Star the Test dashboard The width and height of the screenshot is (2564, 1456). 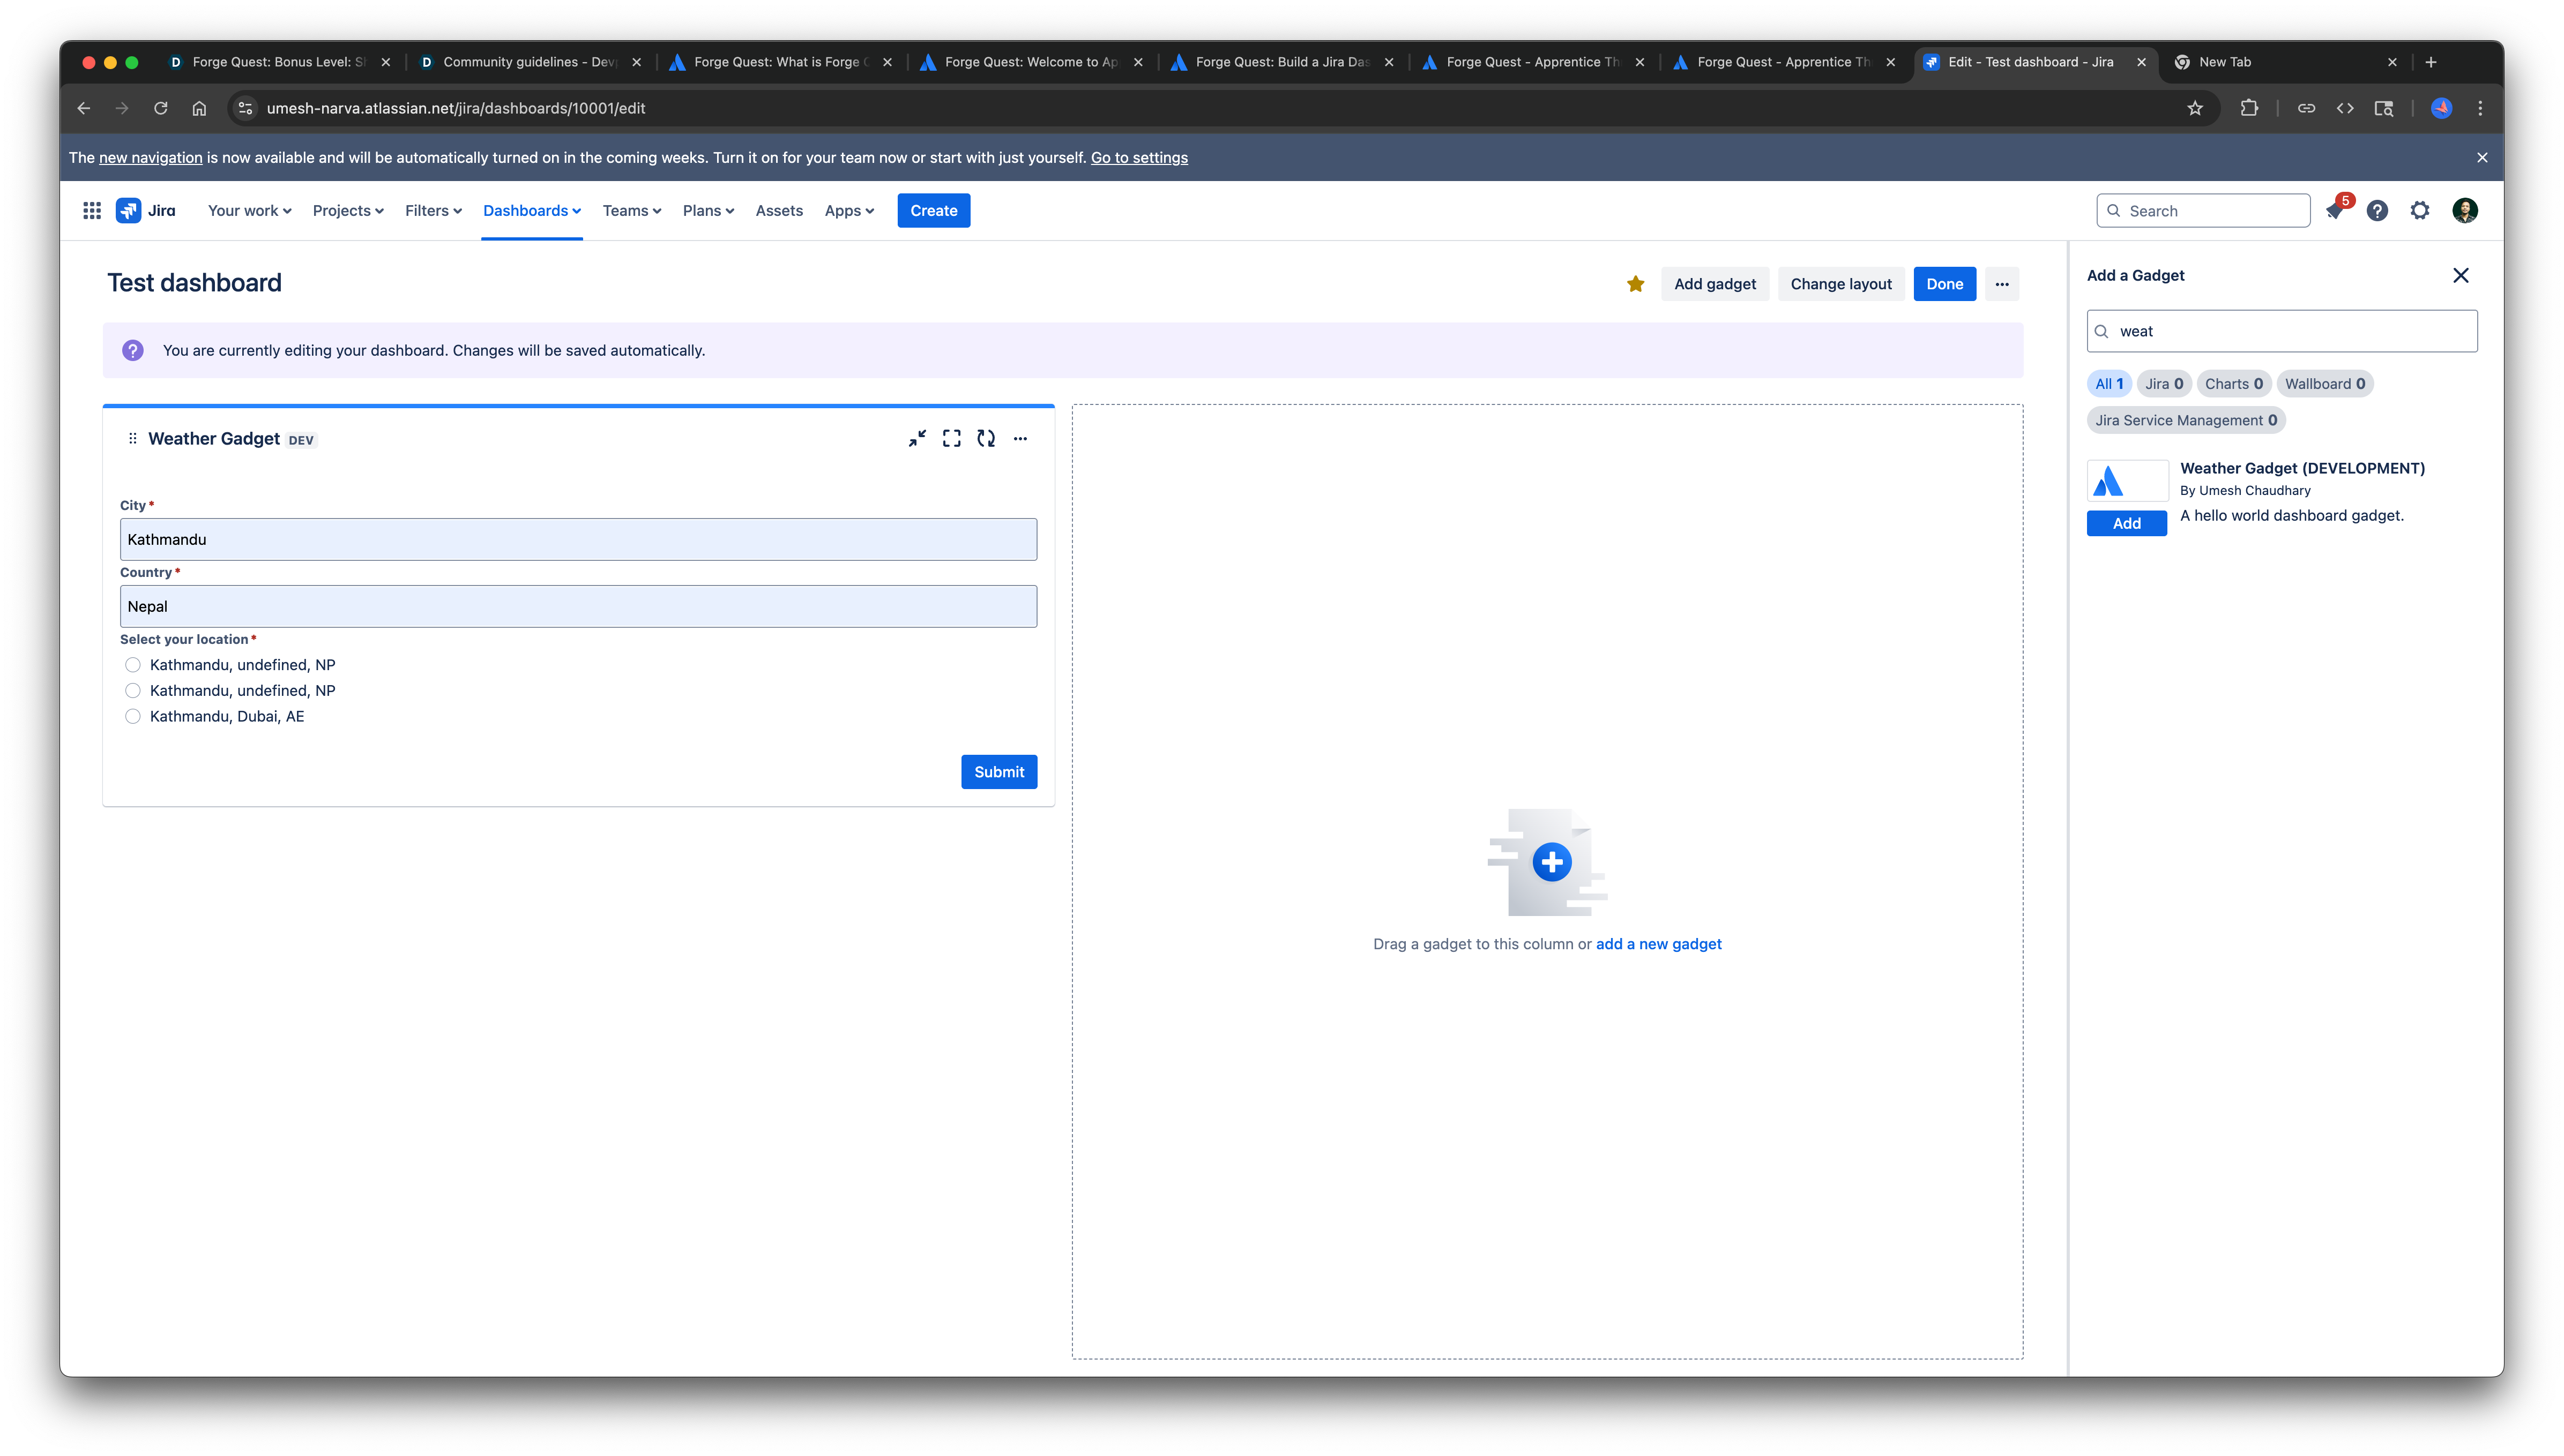(1635, 284)
